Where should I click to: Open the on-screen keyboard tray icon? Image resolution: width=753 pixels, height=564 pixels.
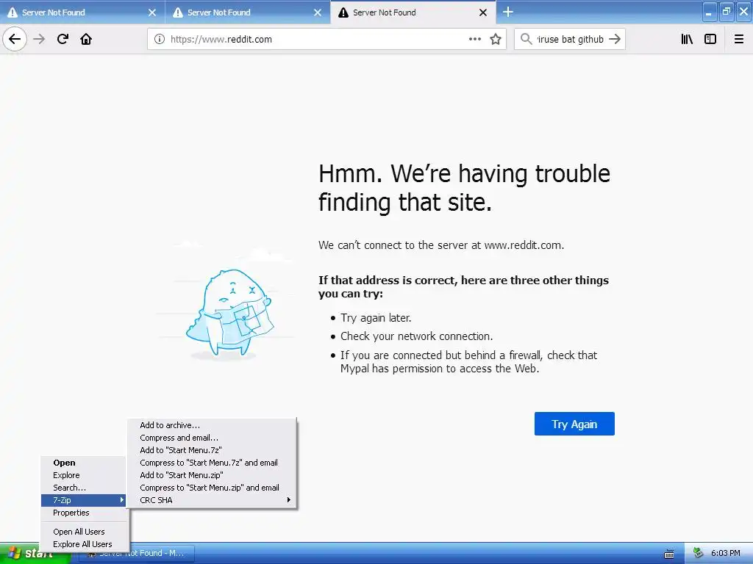669,554
